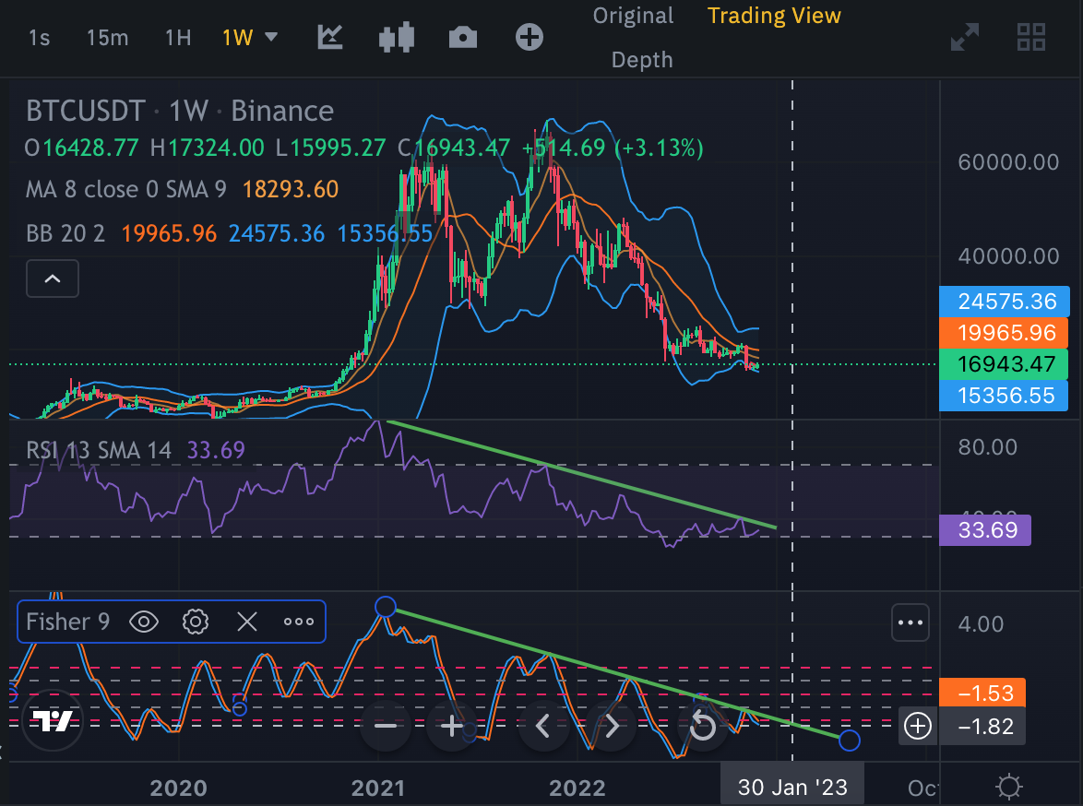Zoom out the chart with the minus button
This screenshot has height=806, width=1083.
(386, 726)
